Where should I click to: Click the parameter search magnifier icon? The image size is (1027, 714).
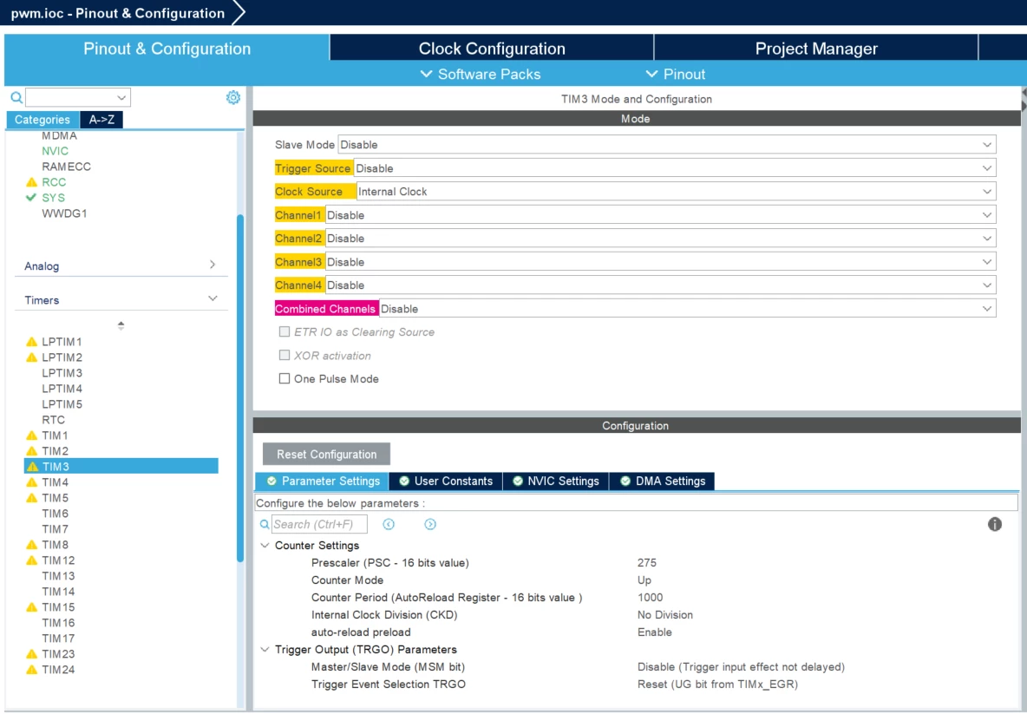click(x=265, y=524)
